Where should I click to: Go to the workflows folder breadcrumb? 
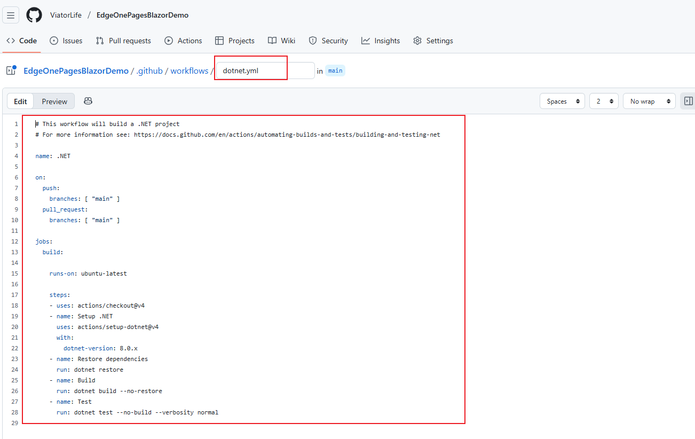189,70
